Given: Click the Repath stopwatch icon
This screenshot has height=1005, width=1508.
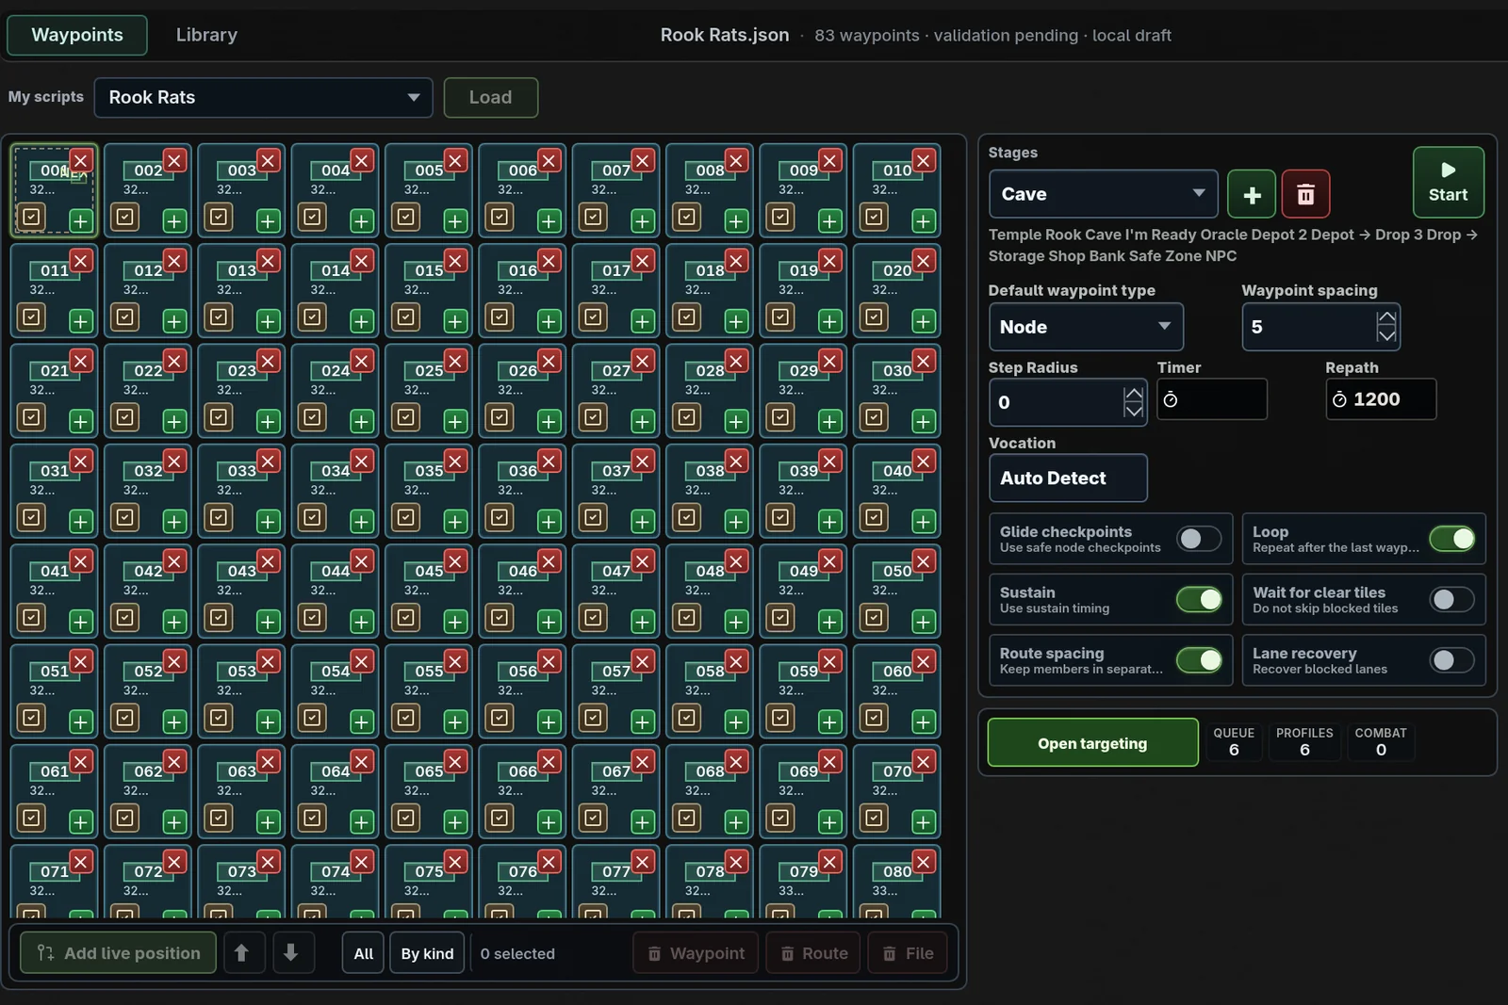Looking at the screenshot, I should point(1339,400).
